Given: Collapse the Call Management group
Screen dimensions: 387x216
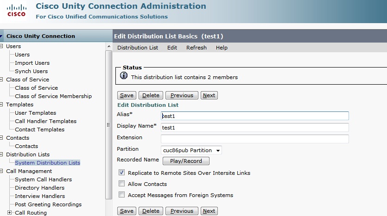Looking at the screenshot, I should click(x=1, y=171).
